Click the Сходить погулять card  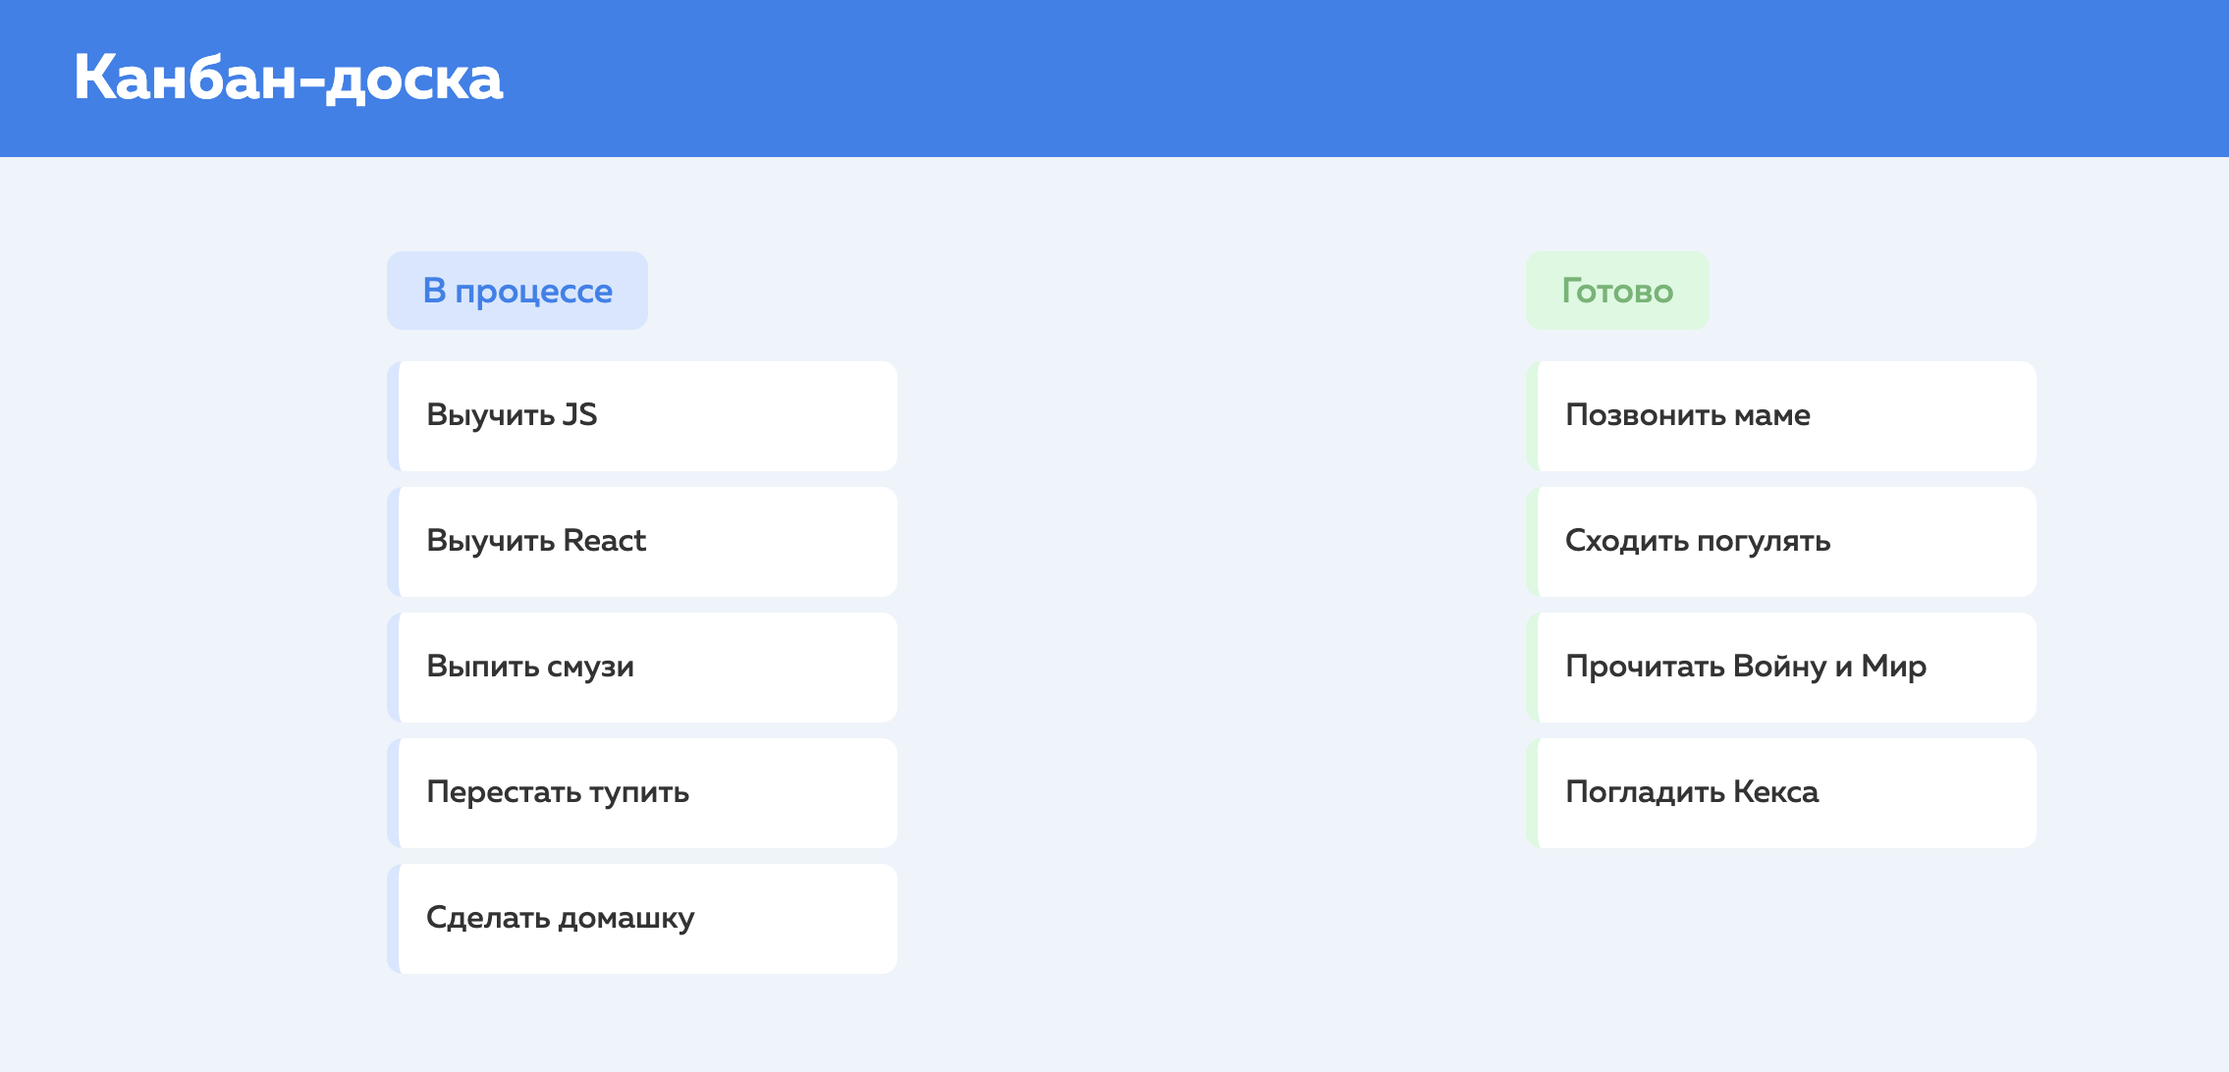tap(1781, 542)
